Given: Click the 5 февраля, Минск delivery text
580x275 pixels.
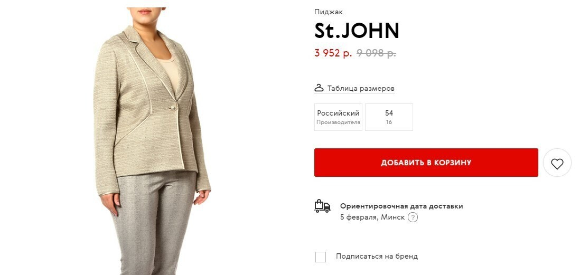Looking at the screenshot, I should pos(372,217).
